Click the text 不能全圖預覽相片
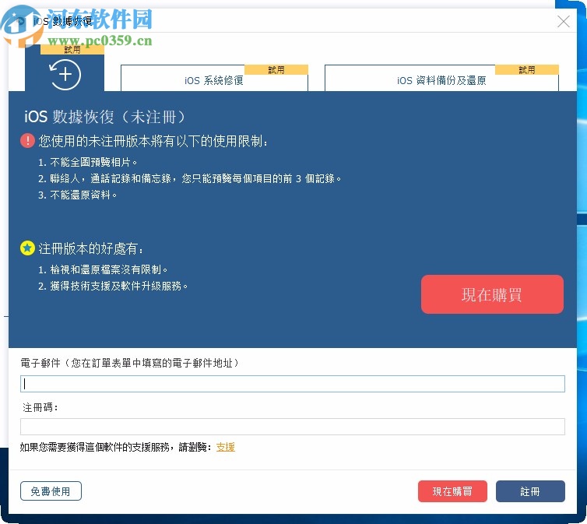 [88, 162]
